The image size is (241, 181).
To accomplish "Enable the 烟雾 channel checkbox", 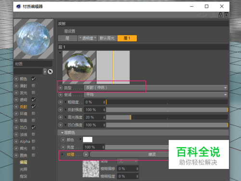I will tap(33, 120).
